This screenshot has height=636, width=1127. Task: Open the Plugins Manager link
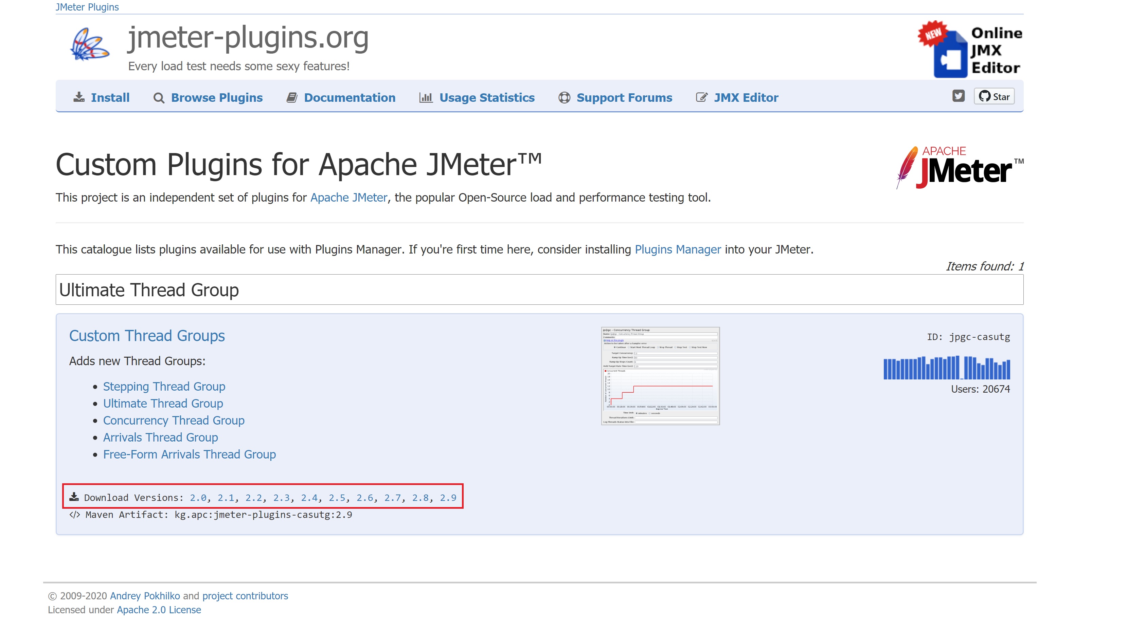click(678, 249)
